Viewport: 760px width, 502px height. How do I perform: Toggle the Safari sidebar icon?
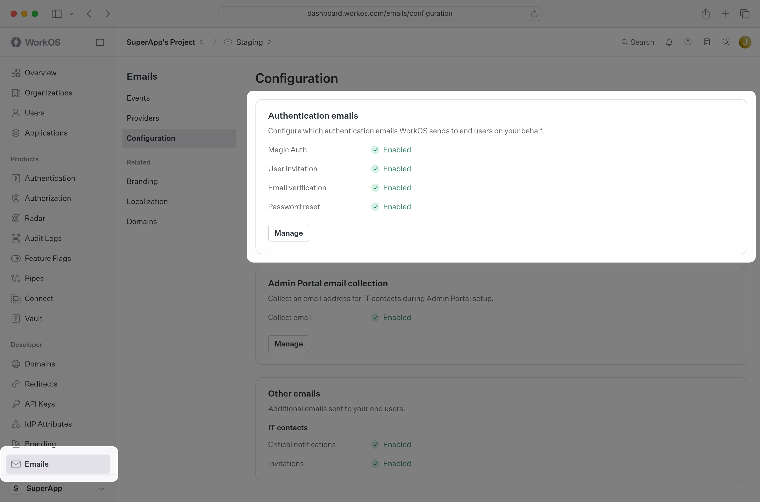pyautogui.click(x=57, y=14)
